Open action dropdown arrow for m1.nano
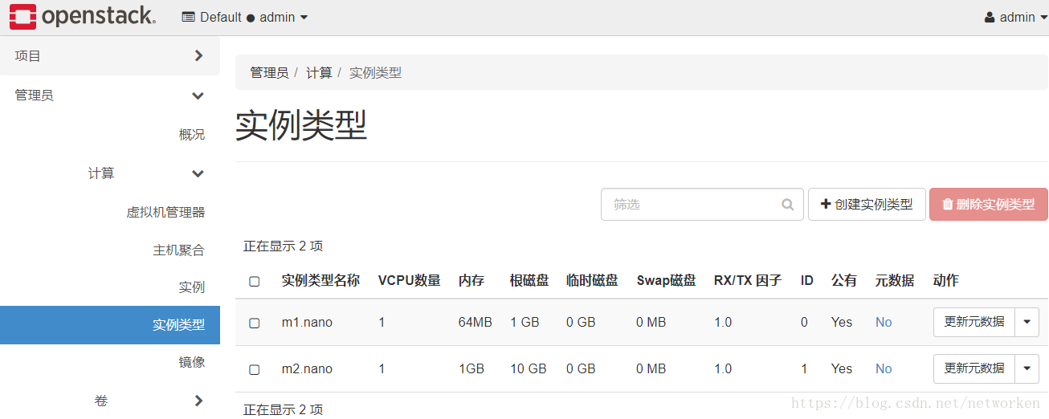 tap(1027, 323)
